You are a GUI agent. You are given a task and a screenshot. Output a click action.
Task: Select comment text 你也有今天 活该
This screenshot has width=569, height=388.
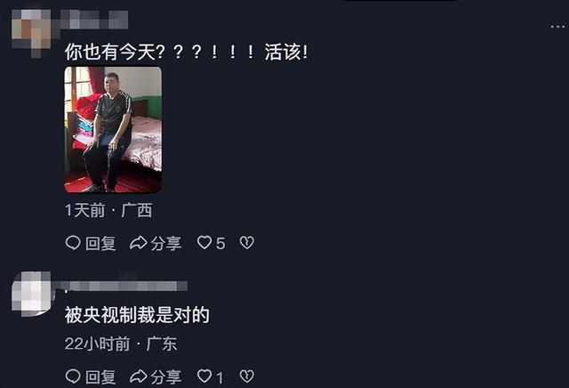coord(187,52)
